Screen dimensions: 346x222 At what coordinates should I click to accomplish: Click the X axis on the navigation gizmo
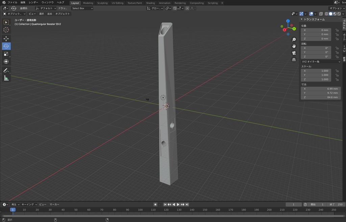click(285, 30)
